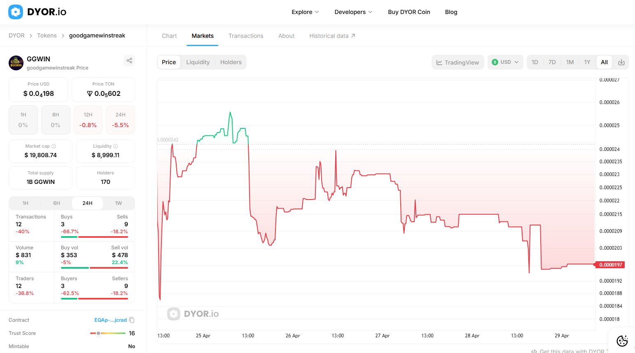Open the Transactions tab
Image resolution: width=635 pixels, height=353 pixels.
[x=246, y=36]
